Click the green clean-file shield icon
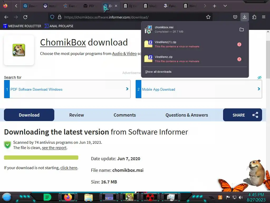This screenshot has height=203, width=270. 7,145
